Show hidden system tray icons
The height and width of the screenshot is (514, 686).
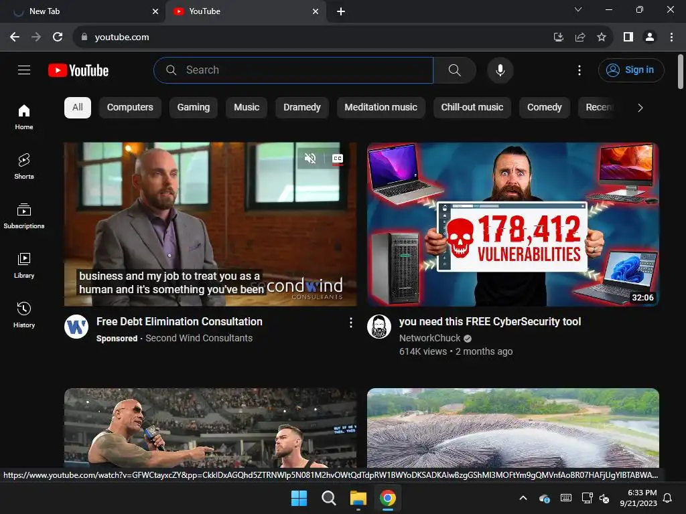pos(523,498)
